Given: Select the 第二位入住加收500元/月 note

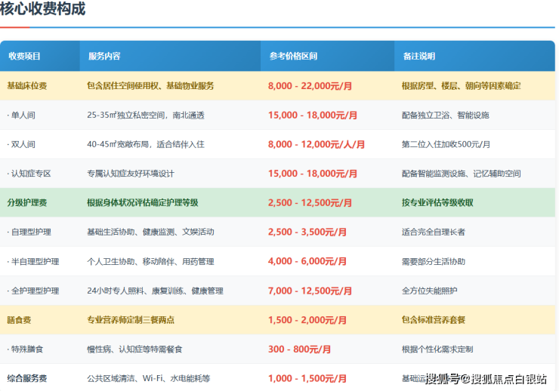Looking at the screenshot, I should click(446, 144).
